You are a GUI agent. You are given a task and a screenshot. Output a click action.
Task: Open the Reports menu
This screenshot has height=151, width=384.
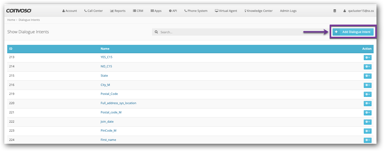(118, 11)
